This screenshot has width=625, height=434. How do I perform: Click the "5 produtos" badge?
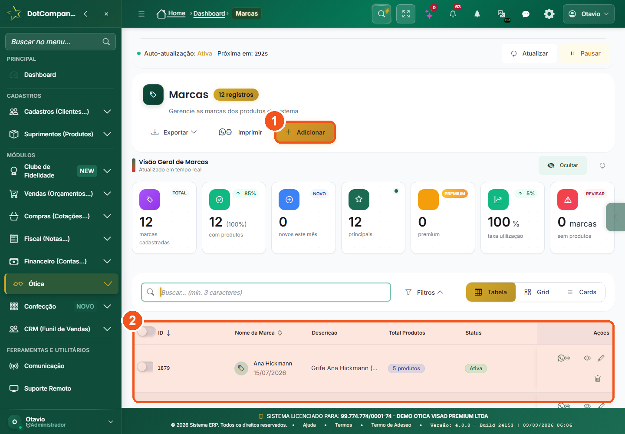pyautogui.click(x=406, y=368)
